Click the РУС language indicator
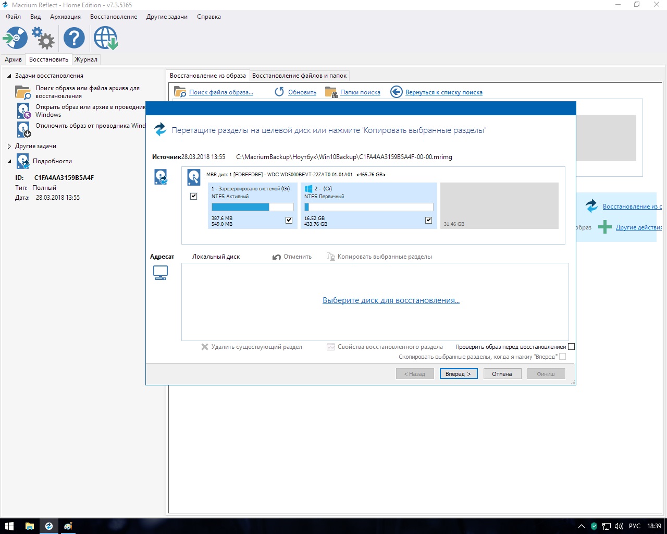667x534 pixels. 635,526
